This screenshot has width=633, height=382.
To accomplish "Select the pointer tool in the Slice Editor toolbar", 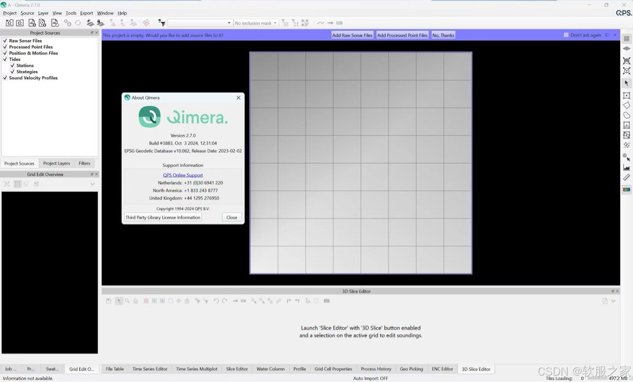I will (119, 301).
